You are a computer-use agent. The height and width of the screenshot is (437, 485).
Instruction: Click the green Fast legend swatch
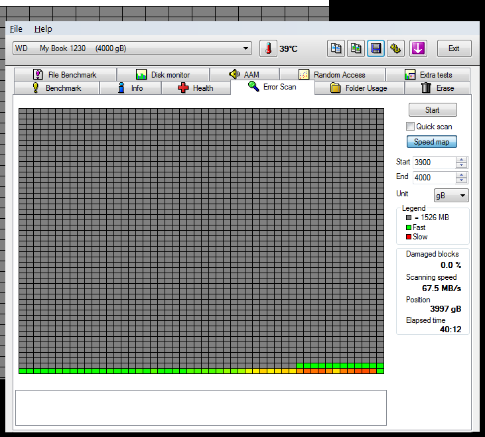[x=409, y=227]
